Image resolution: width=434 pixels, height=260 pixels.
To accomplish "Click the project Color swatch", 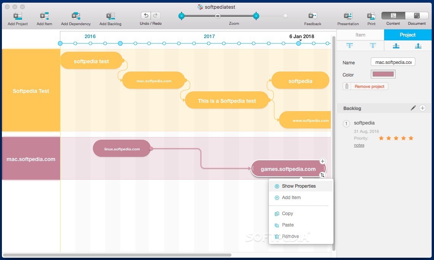I will coord(383,74).
